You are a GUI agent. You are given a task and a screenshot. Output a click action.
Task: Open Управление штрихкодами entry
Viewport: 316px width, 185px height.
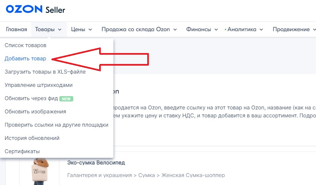(38, 85)
